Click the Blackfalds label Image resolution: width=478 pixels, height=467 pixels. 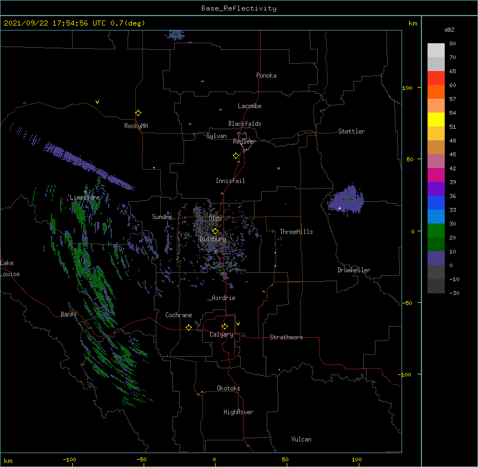(245, 124)
